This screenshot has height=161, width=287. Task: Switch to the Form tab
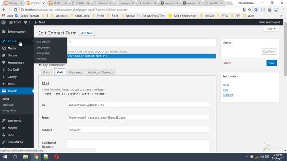(47, 72)
